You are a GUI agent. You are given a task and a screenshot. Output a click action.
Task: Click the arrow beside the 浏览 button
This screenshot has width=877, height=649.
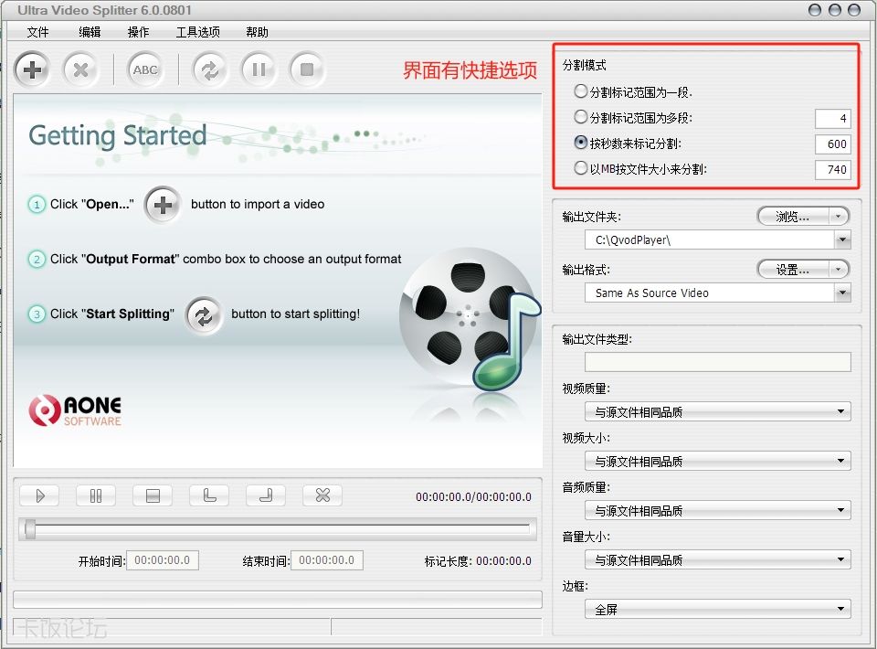click(838, 217)
